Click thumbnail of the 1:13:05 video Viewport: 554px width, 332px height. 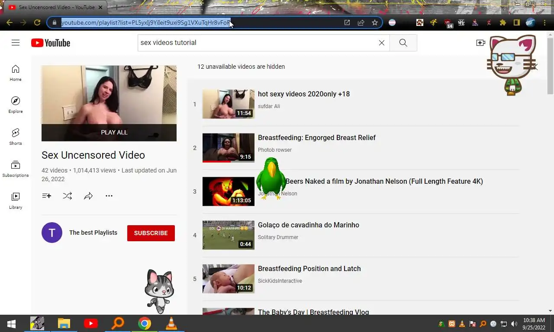(229, 192)
